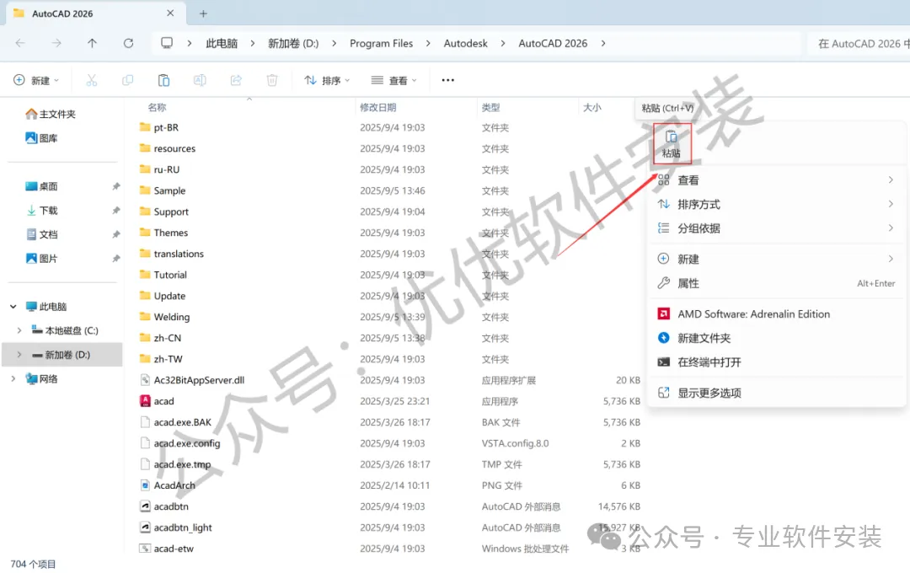Screen dimensions: 910x573
Task: Choose 新建文件夹 in context menu
Action: pyautogui.click(x=777, y=338)
